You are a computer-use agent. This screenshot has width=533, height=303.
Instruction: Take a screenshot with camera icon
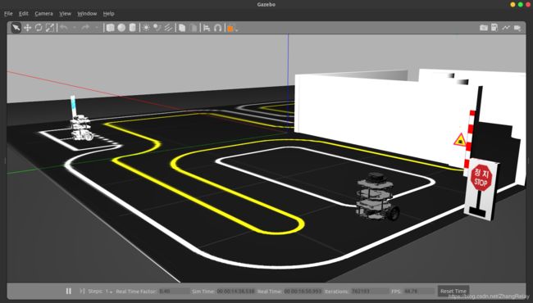pyautogui.click(x=484, y=28)
